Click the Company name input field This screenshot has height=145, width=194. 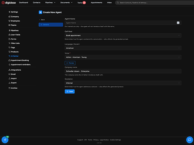coord(123,71)
